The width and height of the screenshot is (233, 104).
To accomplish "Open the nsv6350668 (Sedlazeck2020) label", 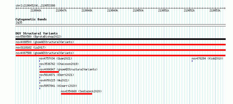I will (81, 91).
